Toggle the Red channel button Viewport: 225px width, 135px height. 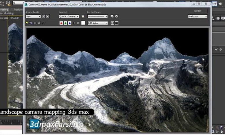(x=61, y=23)
